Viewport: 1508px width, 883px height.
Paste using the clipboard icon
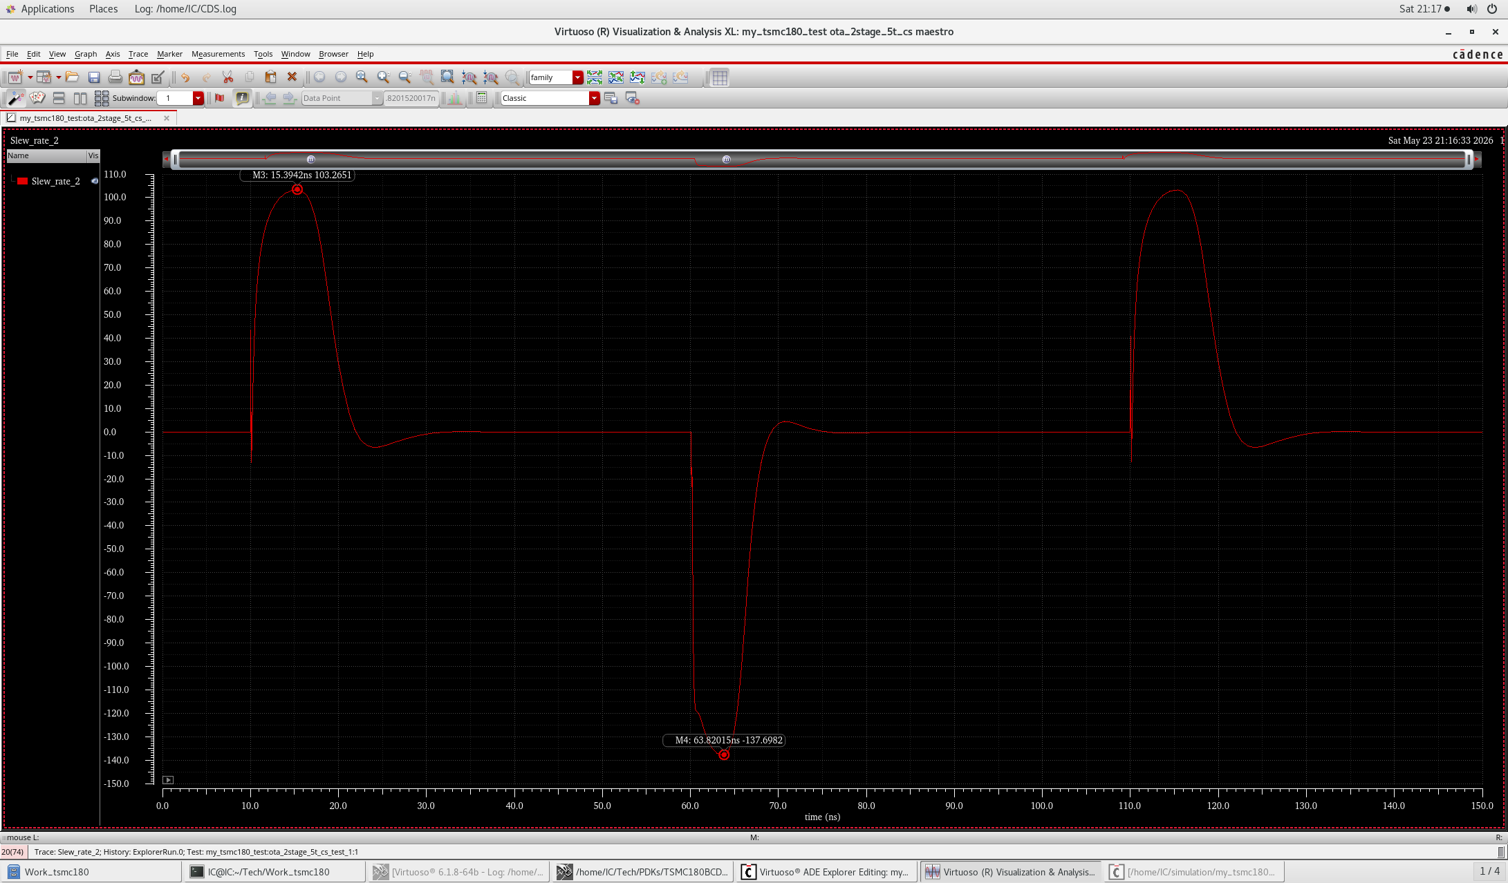[x=270, y=77]
